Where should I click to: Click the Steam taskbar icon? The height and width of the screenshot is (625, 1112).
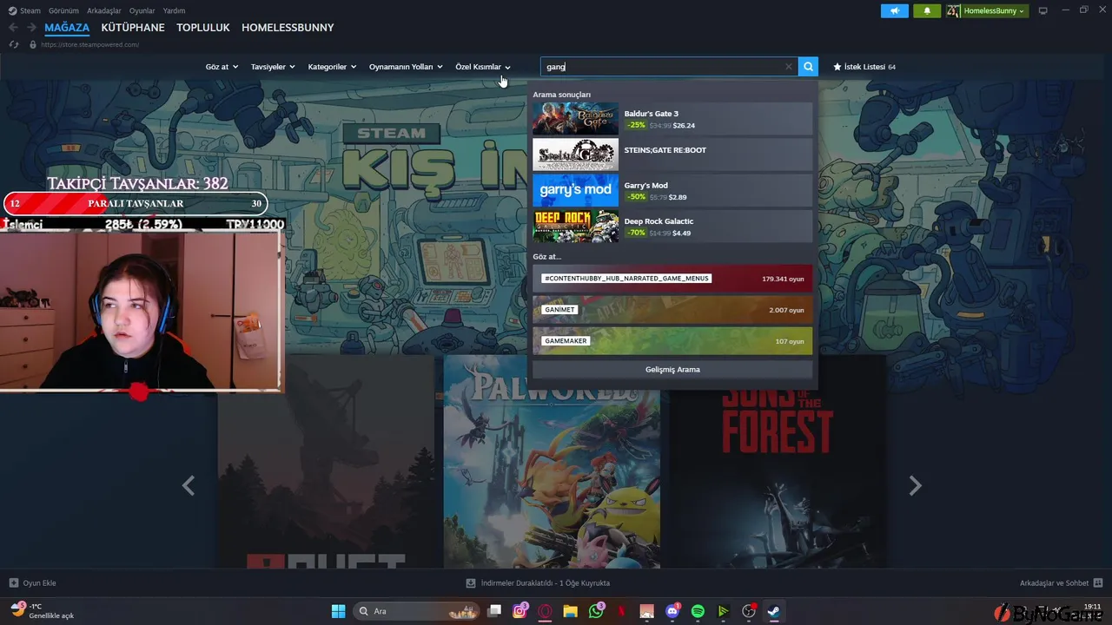point(773,611)
